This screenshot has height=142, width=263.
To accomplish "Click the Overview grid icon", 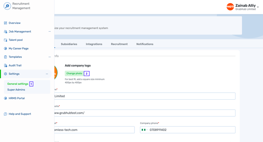I will pos(5,23).
